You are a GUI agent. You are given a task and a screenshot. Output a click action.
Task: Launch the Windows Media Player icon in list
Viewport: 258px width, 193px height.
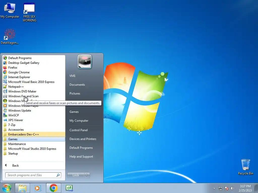(x=5, y=106)
